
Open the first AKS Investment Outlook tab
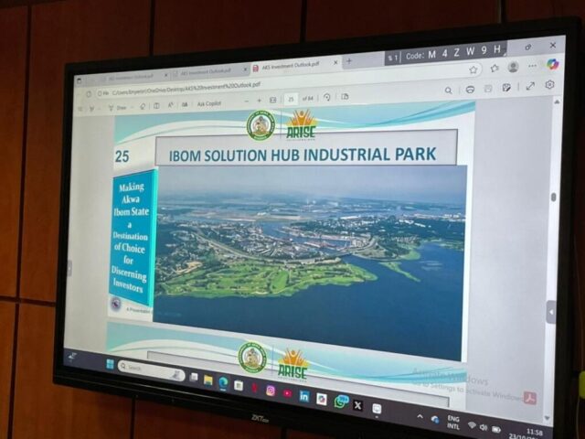(x=128, y=77)
